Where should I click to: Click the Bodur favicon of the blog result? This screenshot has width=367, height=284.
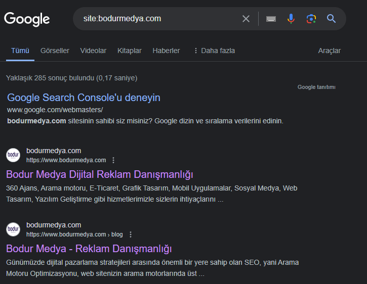(x=13, y=229)
